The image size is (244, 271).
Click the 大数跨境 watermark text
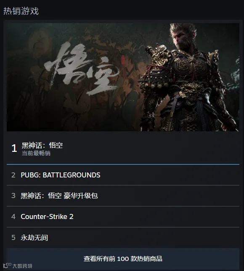point(22,266)
